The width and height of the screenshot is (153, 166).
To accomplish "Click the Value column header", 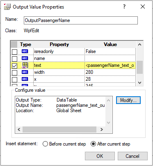I will click(110, 44).
